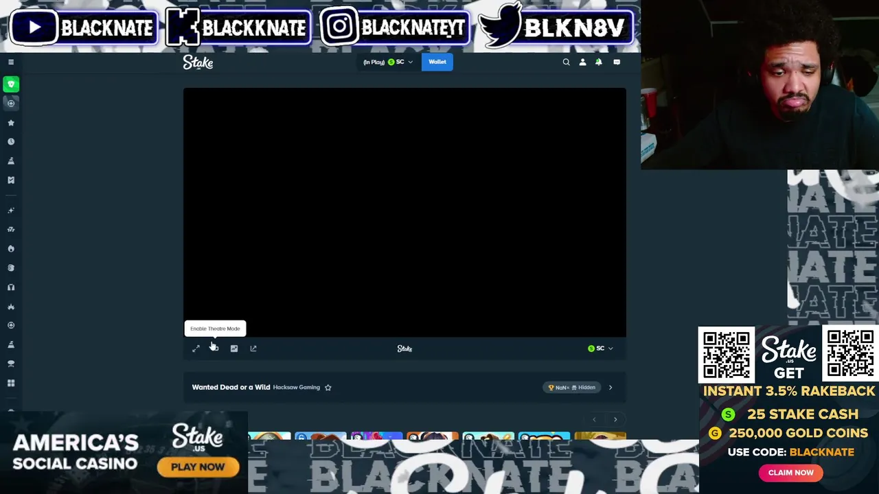Screen dimensions: 879x494
Task: Click the green shield icon in sidebar
Action: (x=11, y=84)
